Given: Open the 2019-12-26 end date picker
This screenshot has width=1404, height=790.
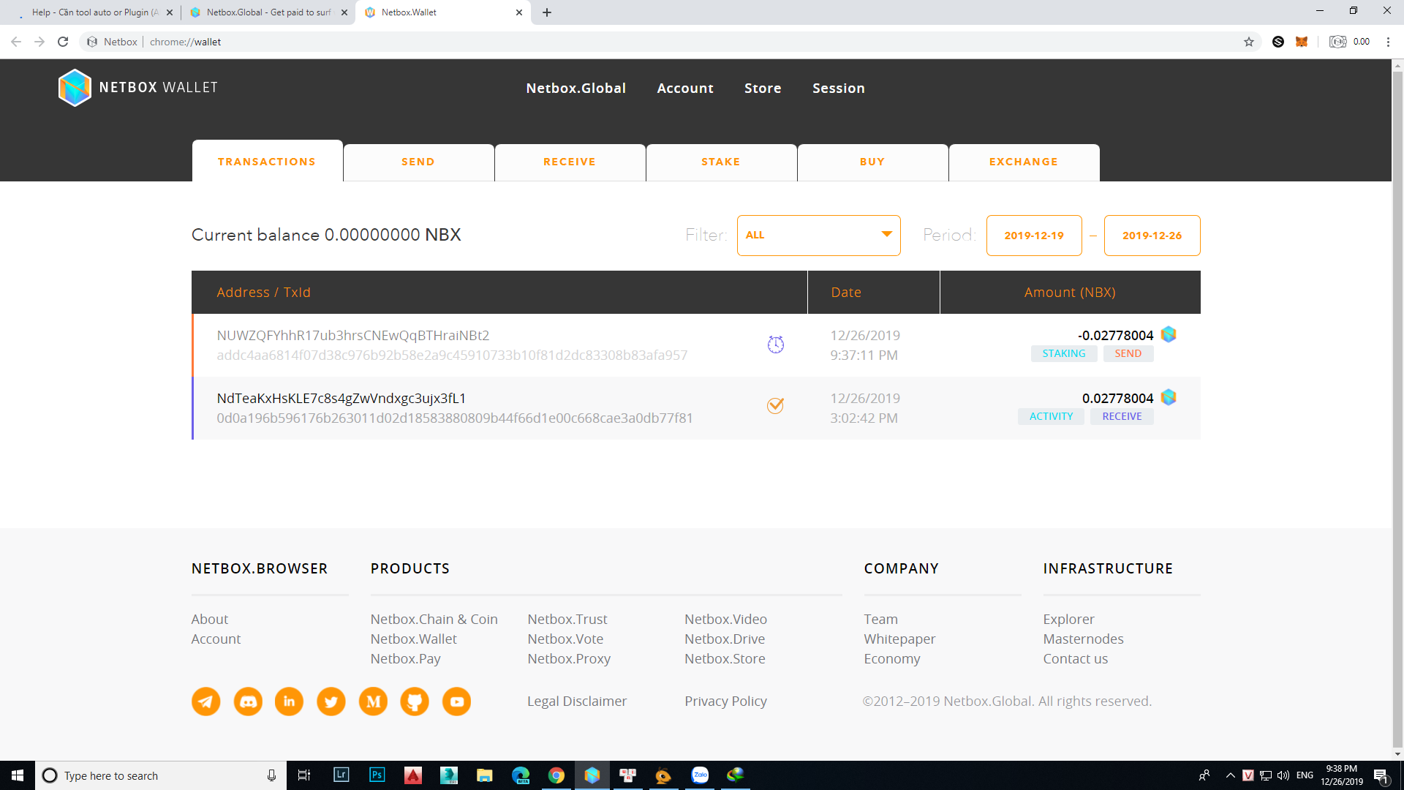Looking at the screenshot, I should click(1152, 236).
